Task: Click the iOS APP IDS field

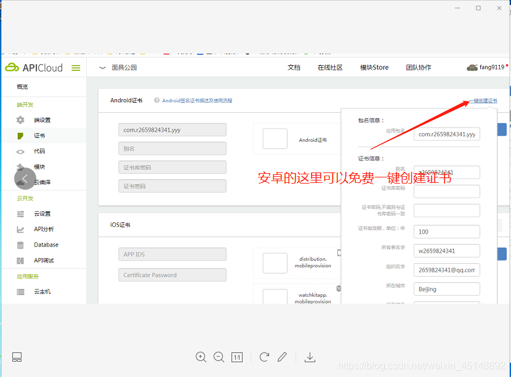Action: click(x=172, y=254)
